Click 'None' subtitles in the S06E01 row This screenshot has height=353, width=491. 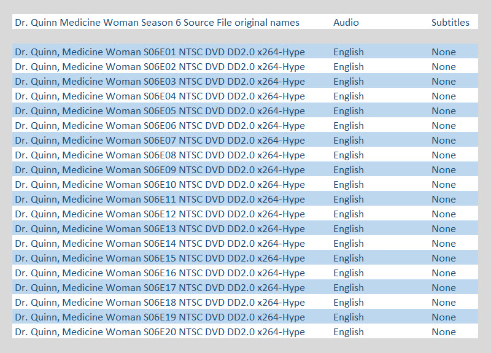tap(444, 52)
